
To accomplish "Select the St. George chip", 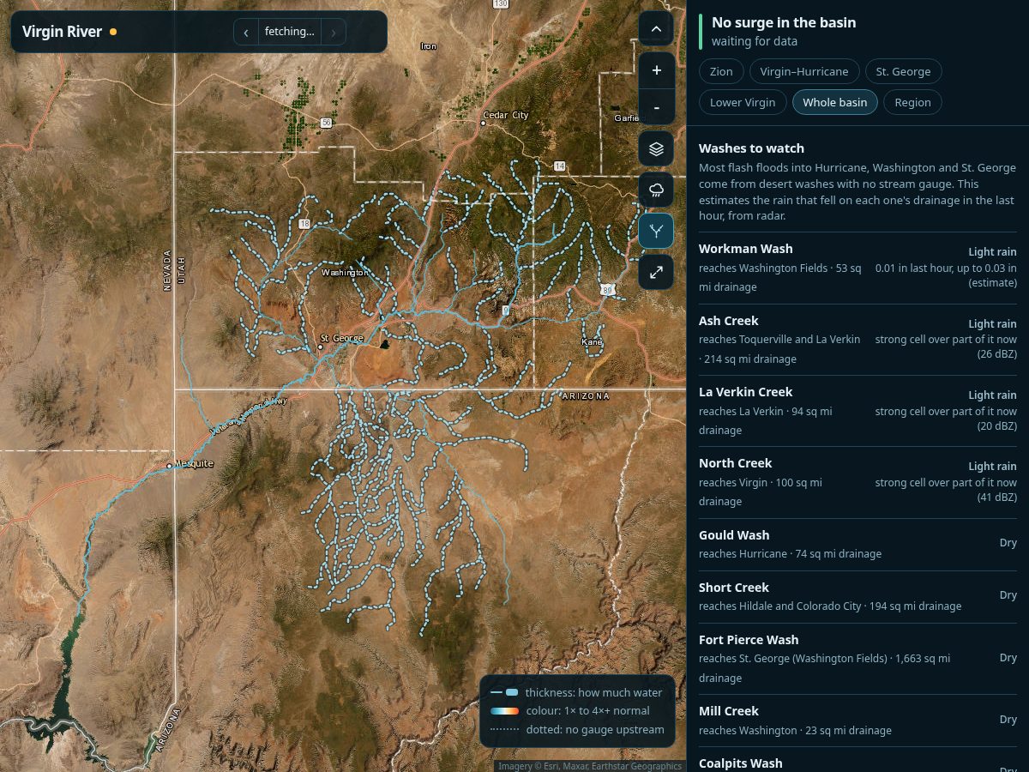I will [904, 71].
